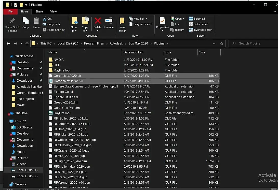278x190 pixels.
Task: Switch to View tab
Action: pos(53,11)
